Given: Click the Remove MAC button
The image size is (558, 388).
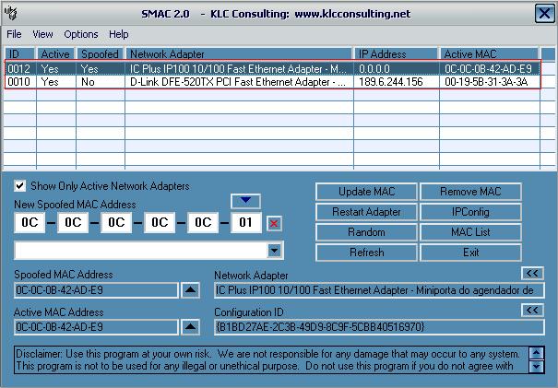Looking at the screenshot, I should tap(470, 192).
